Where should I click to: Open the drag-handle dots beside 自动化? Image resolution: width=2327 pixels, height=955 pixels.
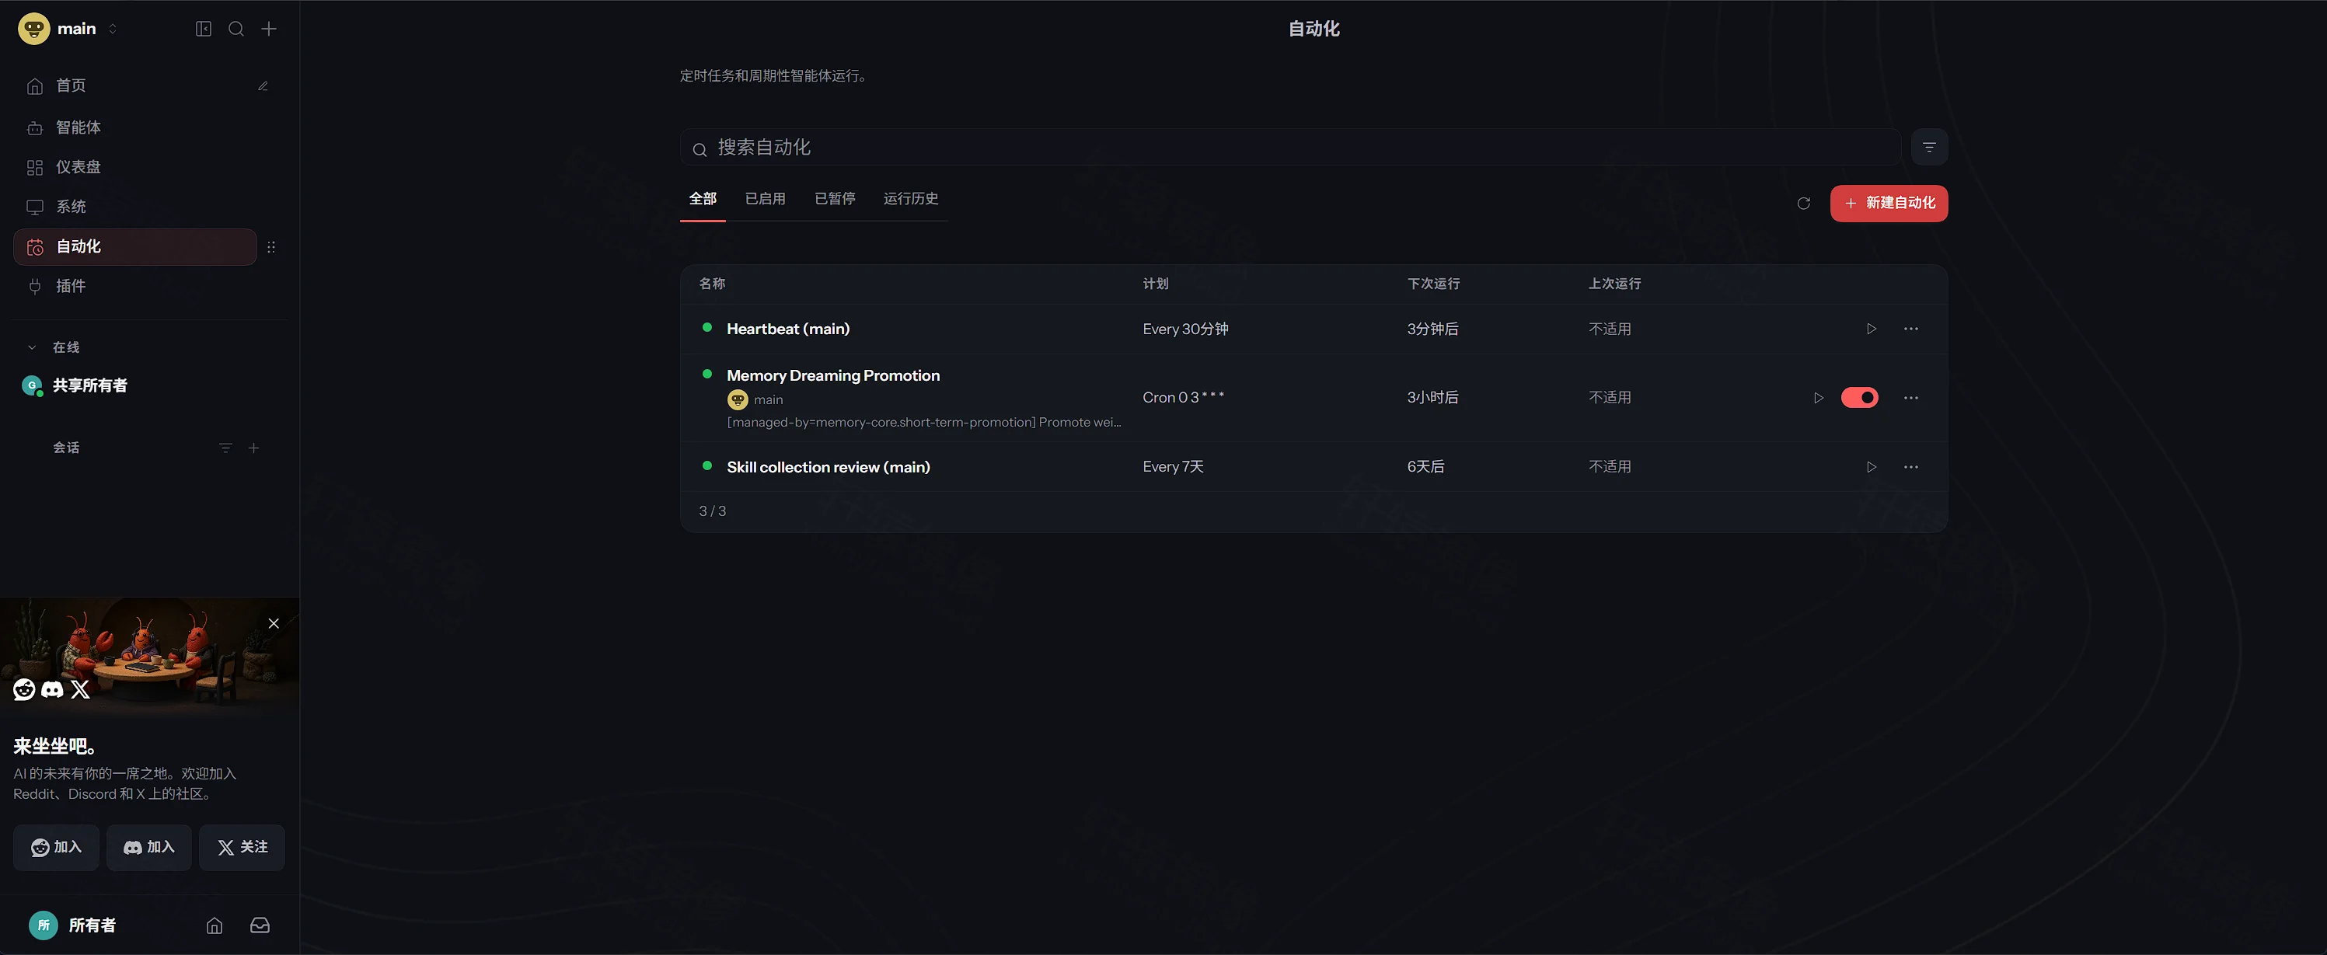(x=271, y=246)
